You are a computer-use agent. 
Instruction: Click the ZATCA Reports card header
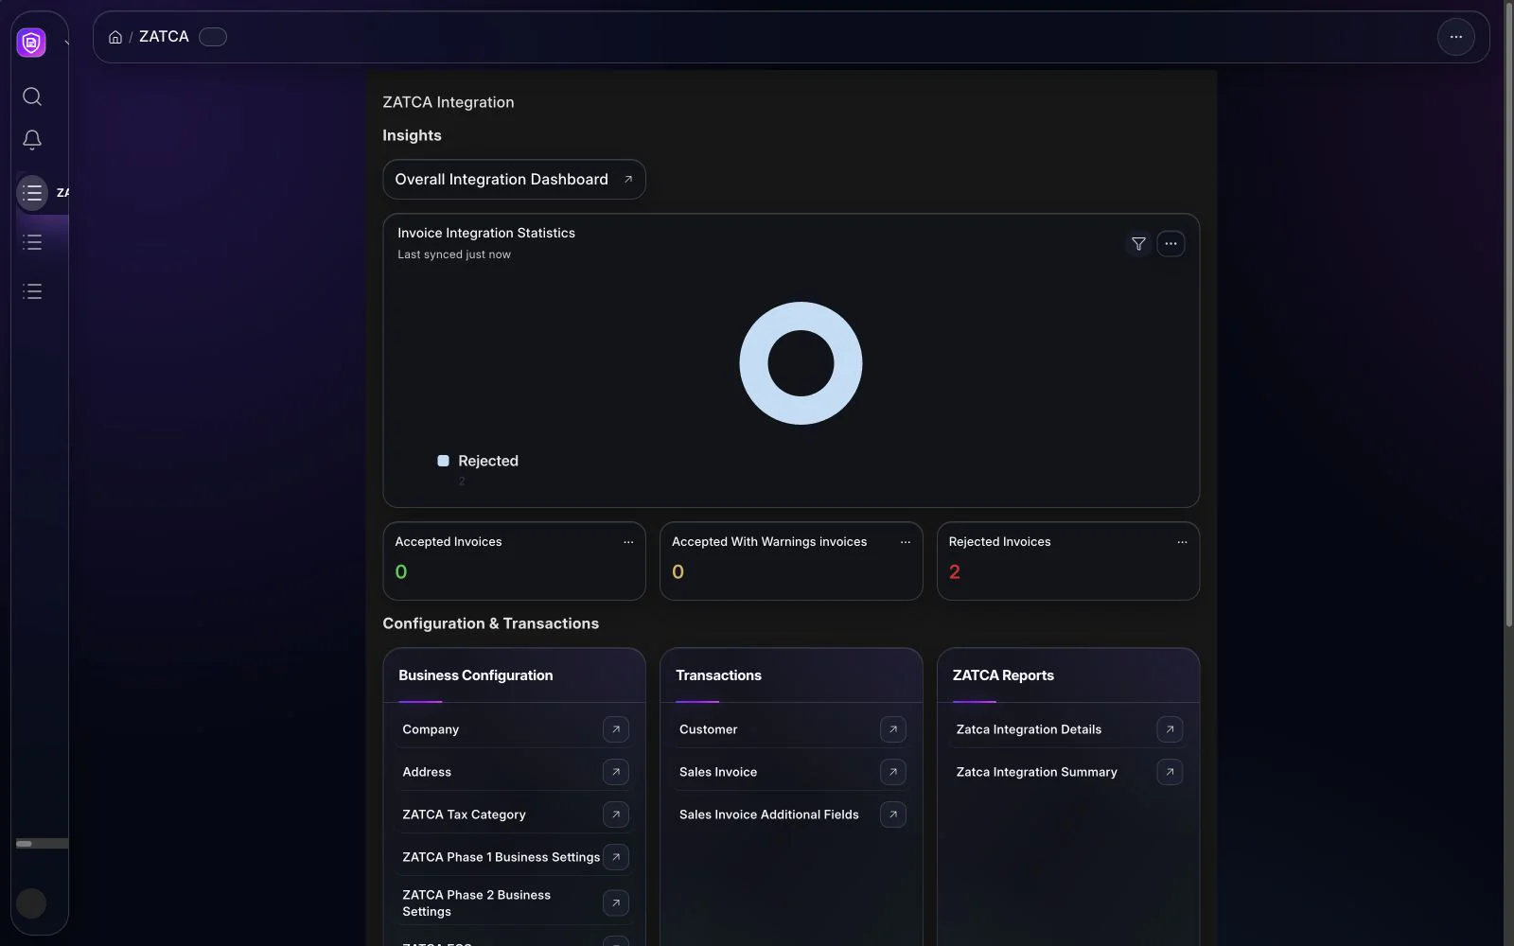pyautogui.click(x=1068, y=675)
